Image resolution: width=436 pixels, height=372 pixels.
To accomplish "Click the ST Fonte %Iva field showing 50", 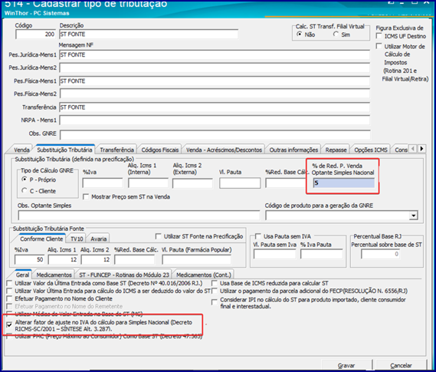I will pyautogui.click(x=29, y=259).
